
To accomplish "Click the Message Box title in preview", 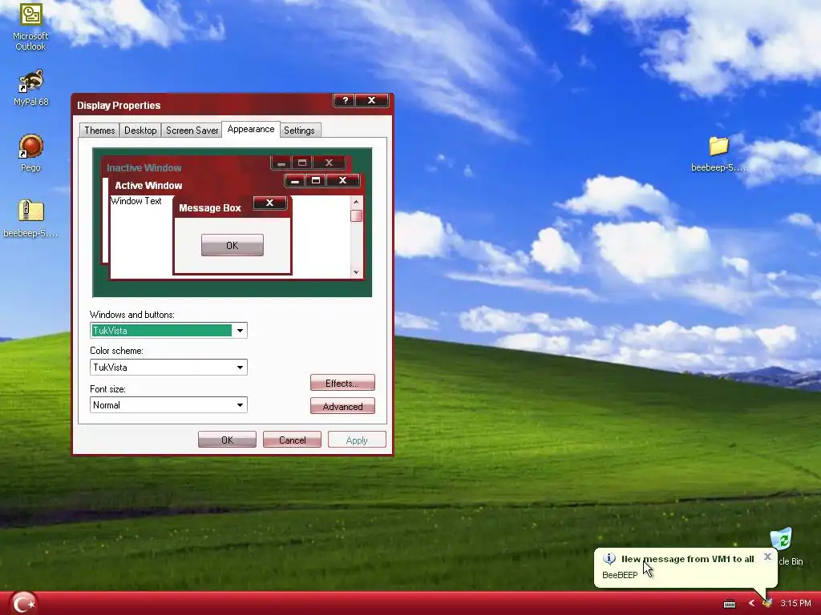I will point(210,208).
